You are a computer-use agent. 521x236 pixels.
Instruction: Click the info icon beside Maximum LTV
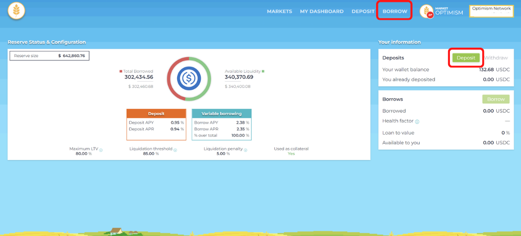click(x=101, y=150)
